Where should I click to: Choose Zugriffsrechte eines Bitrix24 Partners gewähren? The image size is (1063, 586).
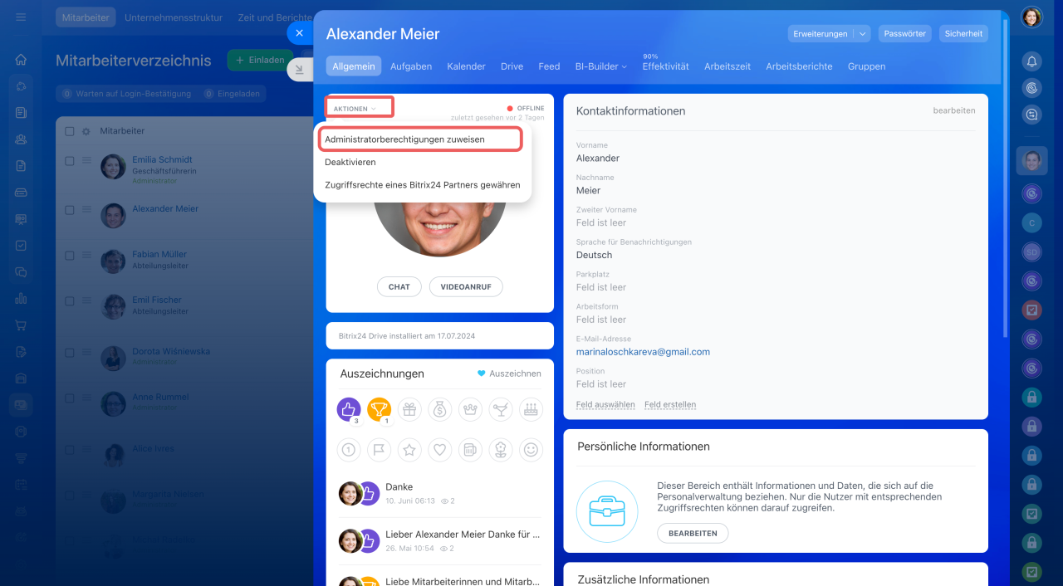point(422,185)
